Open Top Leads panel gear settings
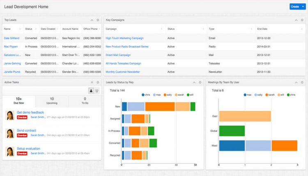Screen dimensions: 308x176 98,20
